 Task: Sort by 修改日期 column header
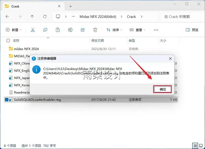pyautogui.click(x=98, y=40)
